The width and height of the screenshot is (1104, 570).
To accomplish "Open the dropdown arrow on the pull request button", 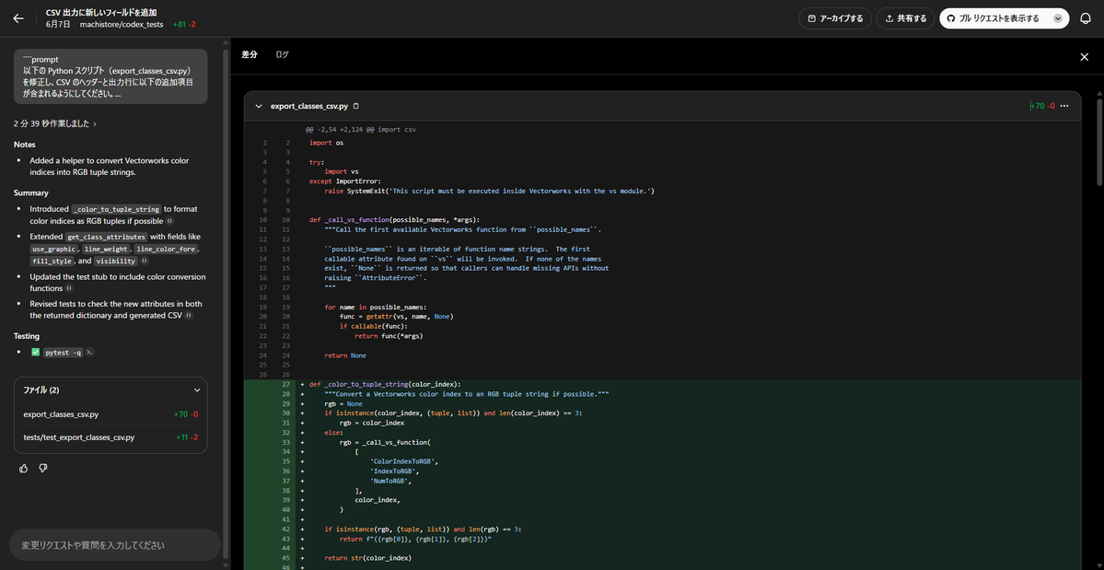I will point(1058,18).
